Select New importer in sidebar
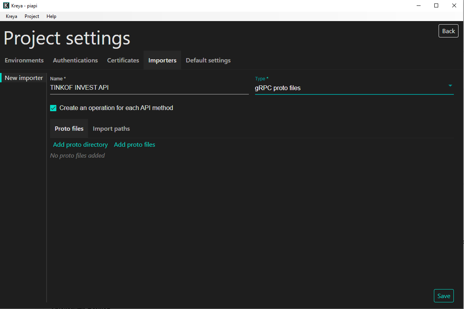 24,78
